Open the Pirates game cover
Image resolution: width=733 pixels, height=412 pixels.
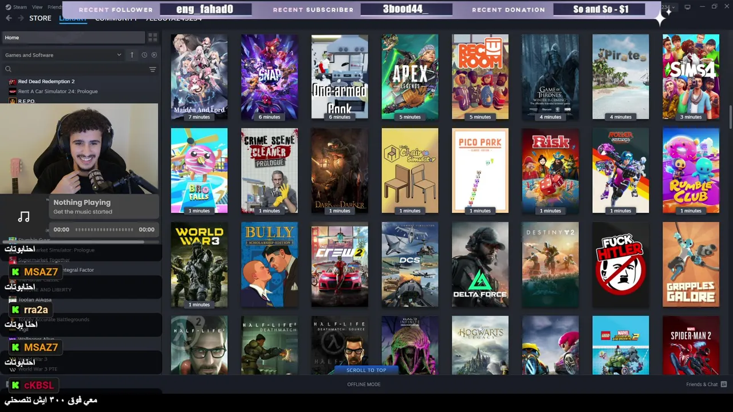[621, 77]
